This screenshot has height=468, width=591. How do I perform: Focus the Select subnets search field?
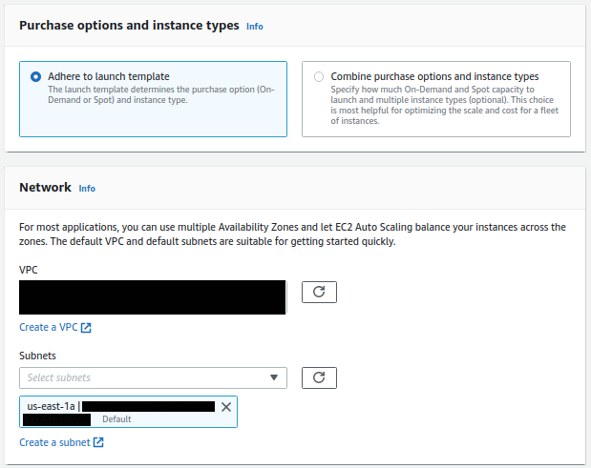click(x=143, y=378)
